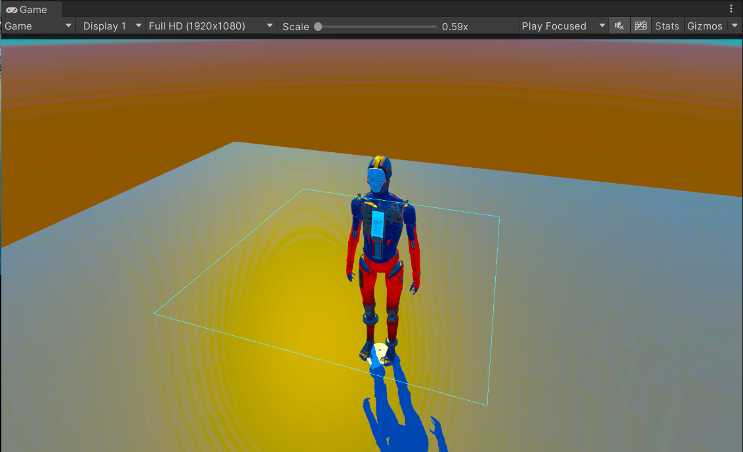This screenshot has height=452, width=743.
Task: Toggle Unity shortcuts keyboard icon
Action: (x=641, y=26)
